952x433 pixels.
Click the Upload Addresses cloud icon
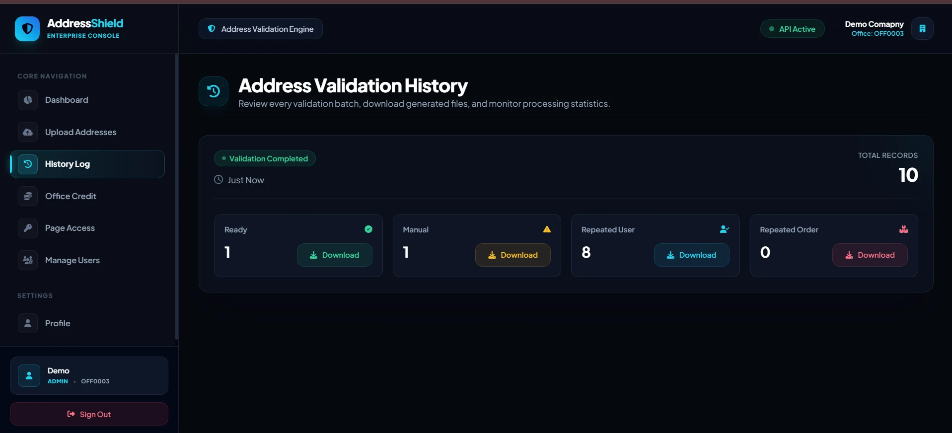[x=28, y=132]
